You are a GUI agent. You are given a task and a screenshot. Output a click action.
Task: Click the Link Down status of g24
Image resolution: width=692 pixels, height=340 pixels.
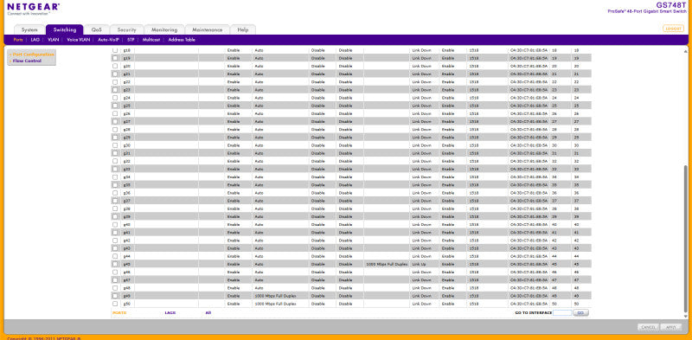click(x=421, y=98)
